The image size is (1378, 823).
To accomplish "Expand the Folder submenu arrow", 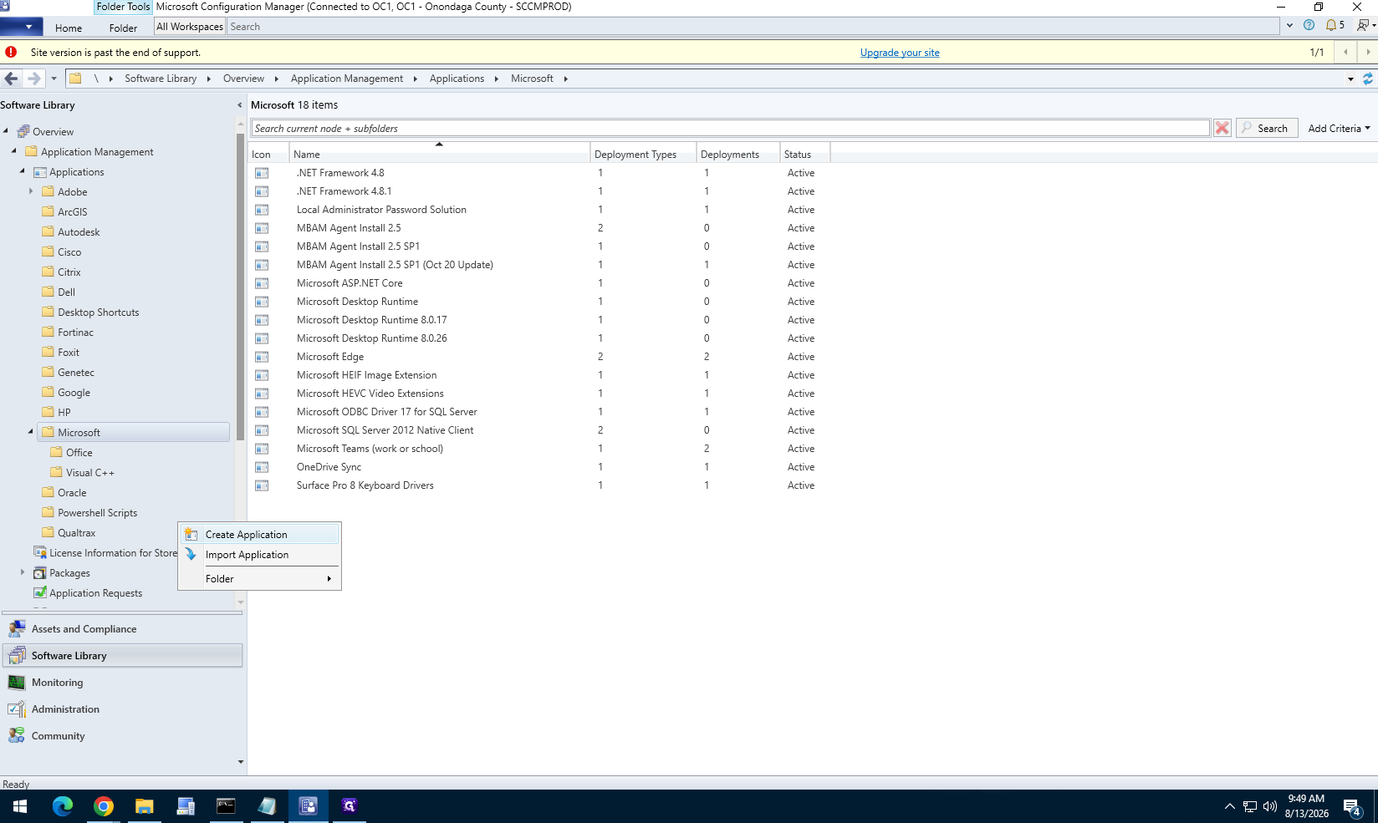I will [x=329, y=578].
